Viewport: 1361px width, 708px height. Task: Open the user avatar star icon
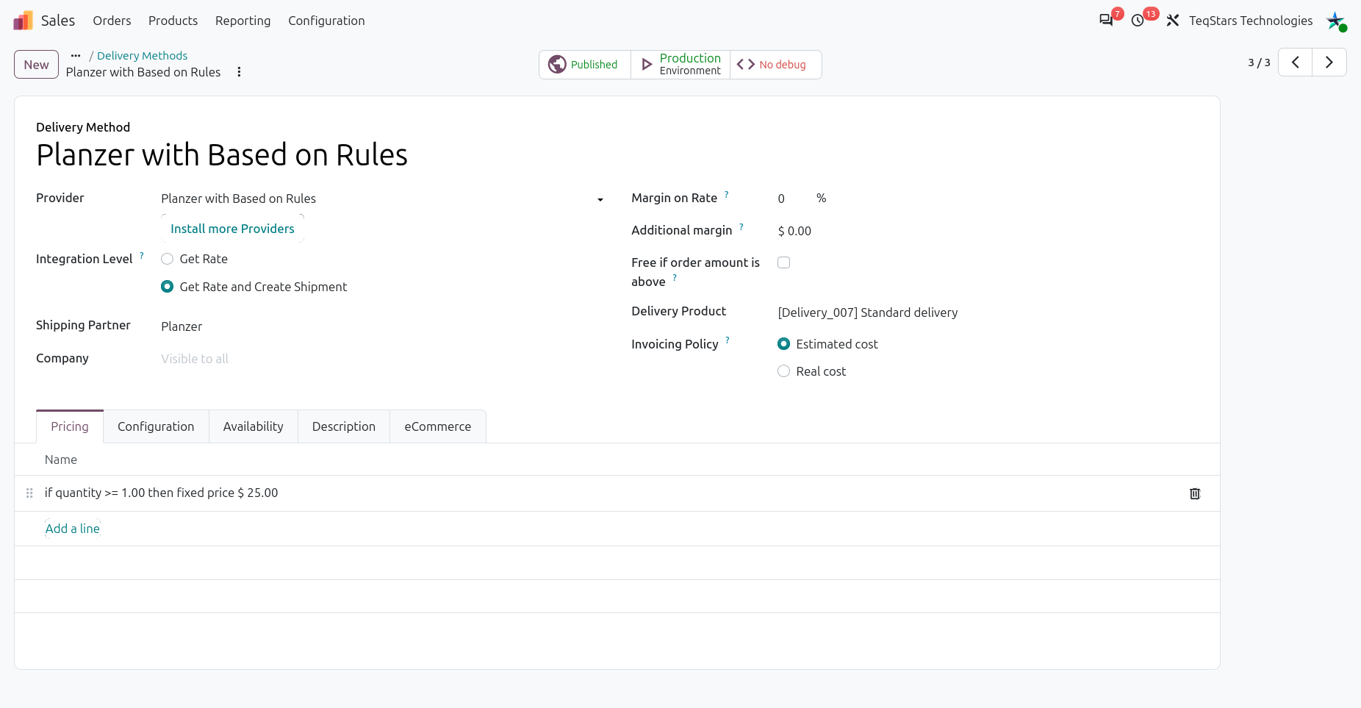coord(1335,21)
